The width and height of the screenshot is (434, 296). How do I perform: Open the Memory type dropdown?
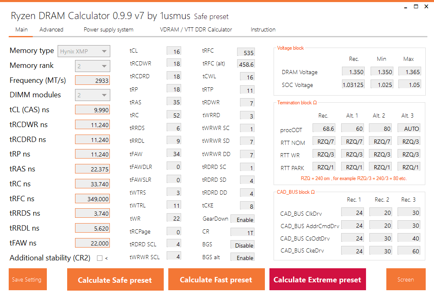(x=84, y=51)
